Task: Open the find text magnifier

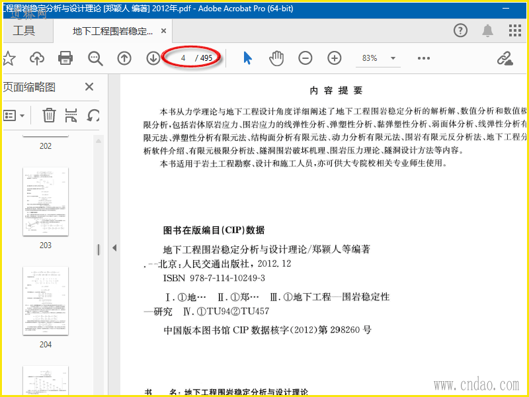Action: pos(95,58)
